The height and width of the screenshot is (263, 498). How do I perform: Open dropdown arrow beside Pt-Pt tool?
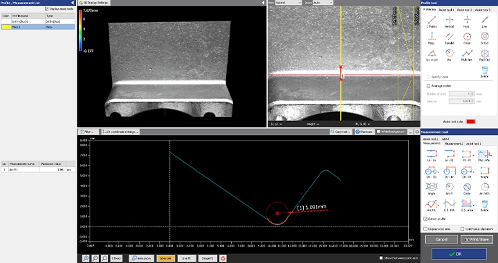coord(474,156)
